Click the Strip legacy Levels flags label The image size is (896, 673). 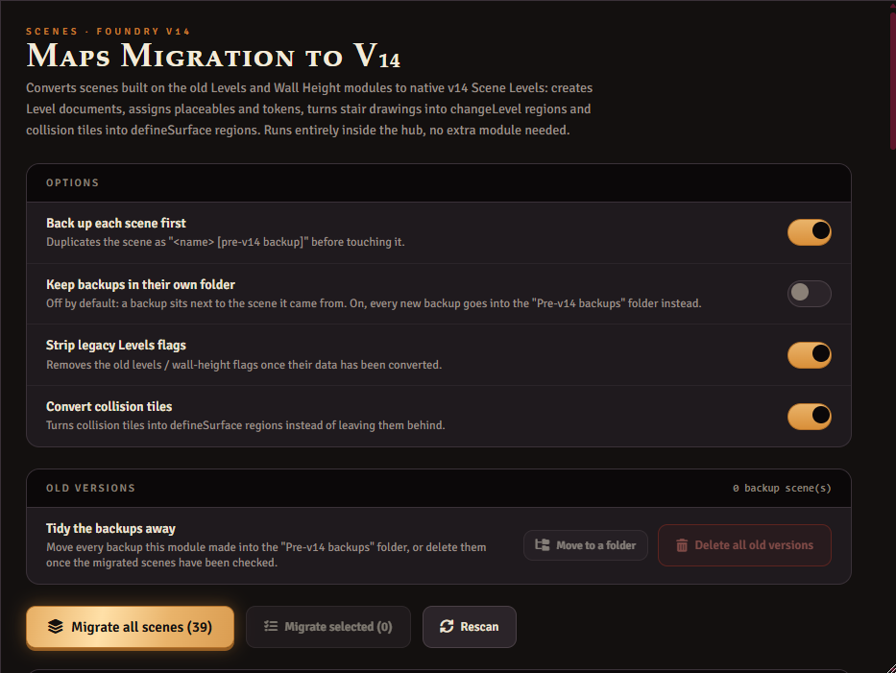tap(116, 345)
